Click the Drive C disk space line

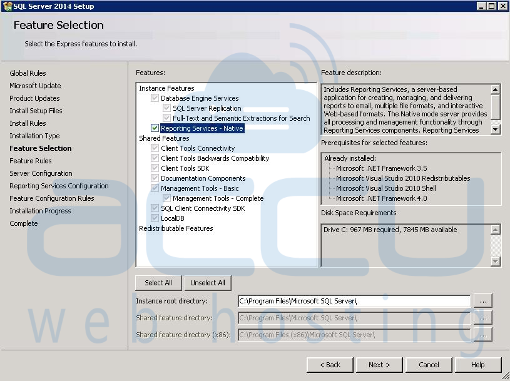coord(390,230)
